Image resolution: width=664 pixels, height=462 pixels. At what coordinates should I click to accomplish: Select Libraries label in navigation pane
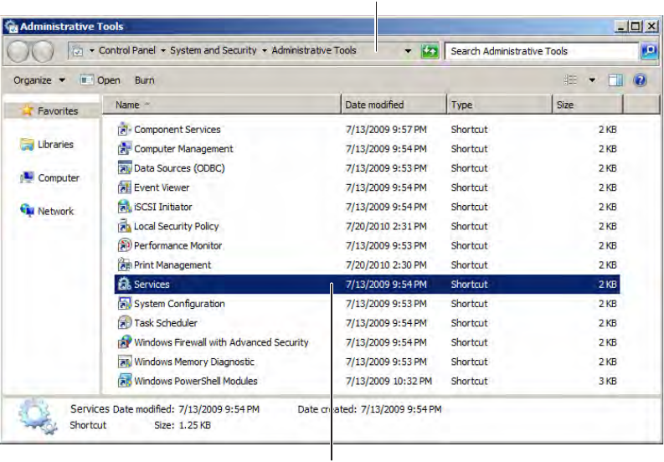55,145
